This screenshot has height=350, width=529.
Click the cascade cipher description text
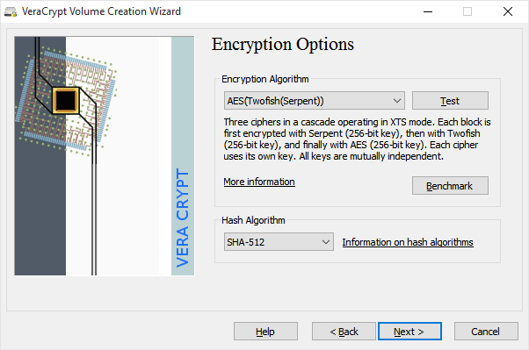[357, 139]
